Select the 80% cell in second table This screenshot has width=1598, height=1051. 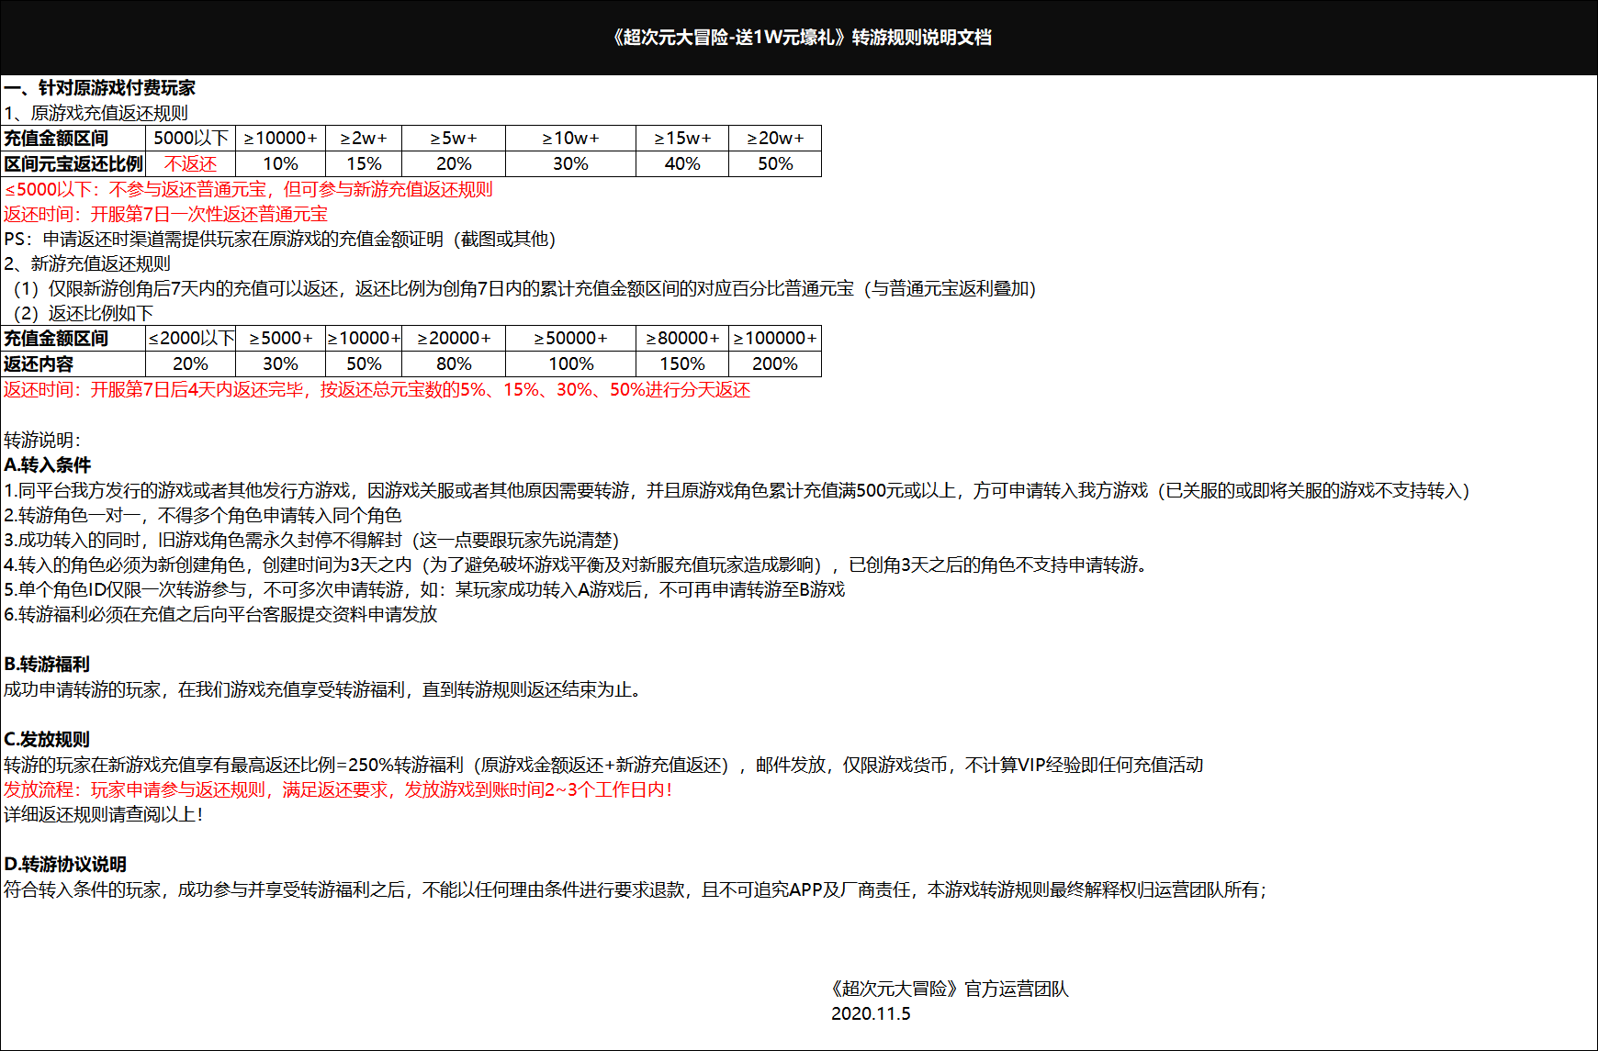pyautogui.click(x=454, y=363)
